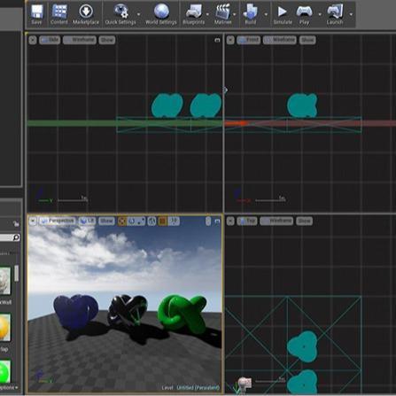Expand the Launch options dropdown arrow

351,14
